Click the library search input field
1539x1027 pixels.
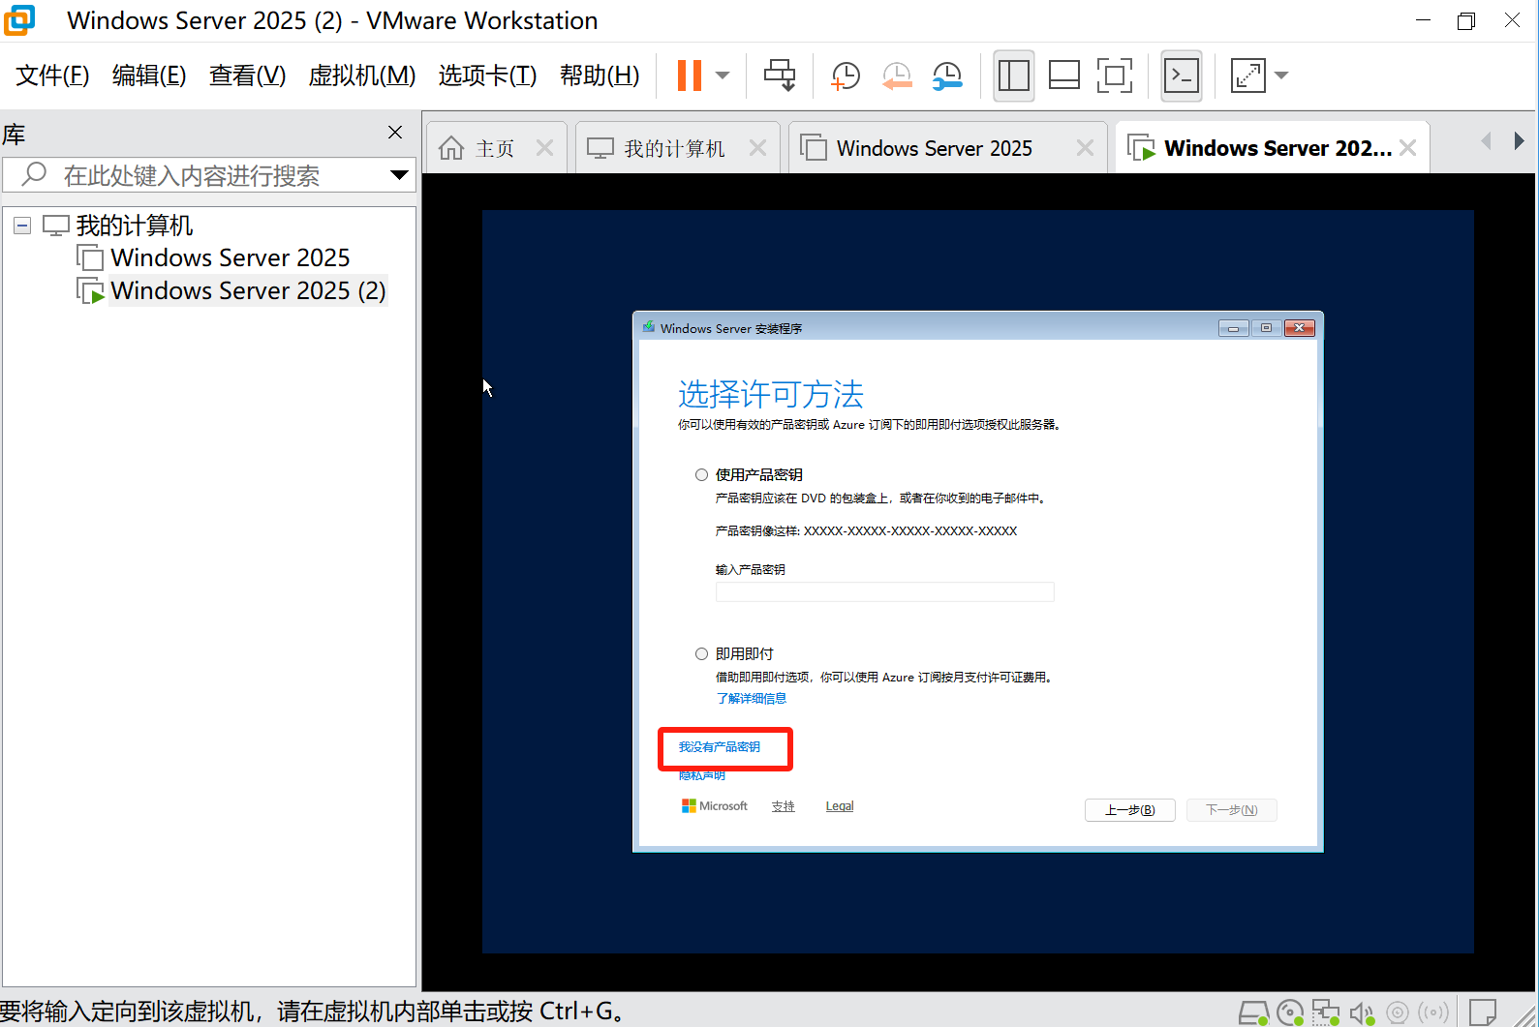point(208,175)
